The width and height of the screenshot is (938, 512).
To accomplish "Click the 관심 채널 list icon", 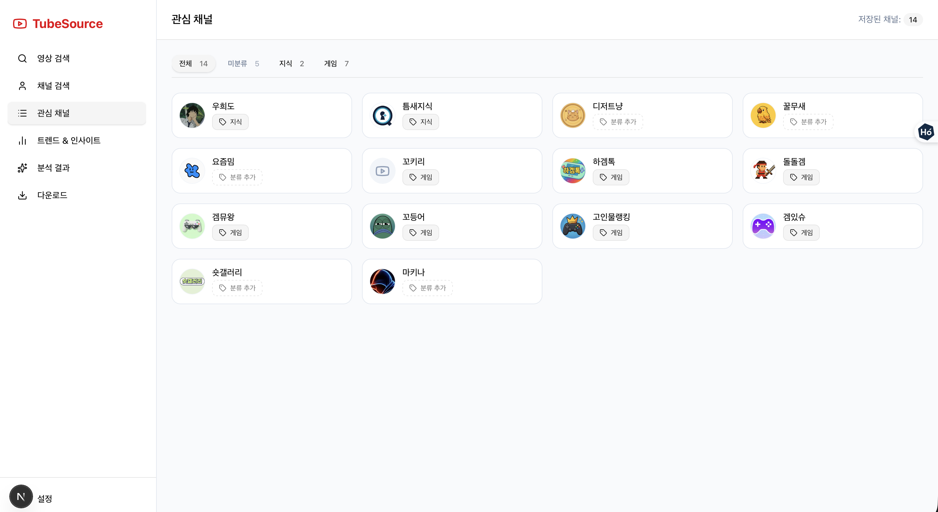I will pyautogui.click(x=22, y=113).
